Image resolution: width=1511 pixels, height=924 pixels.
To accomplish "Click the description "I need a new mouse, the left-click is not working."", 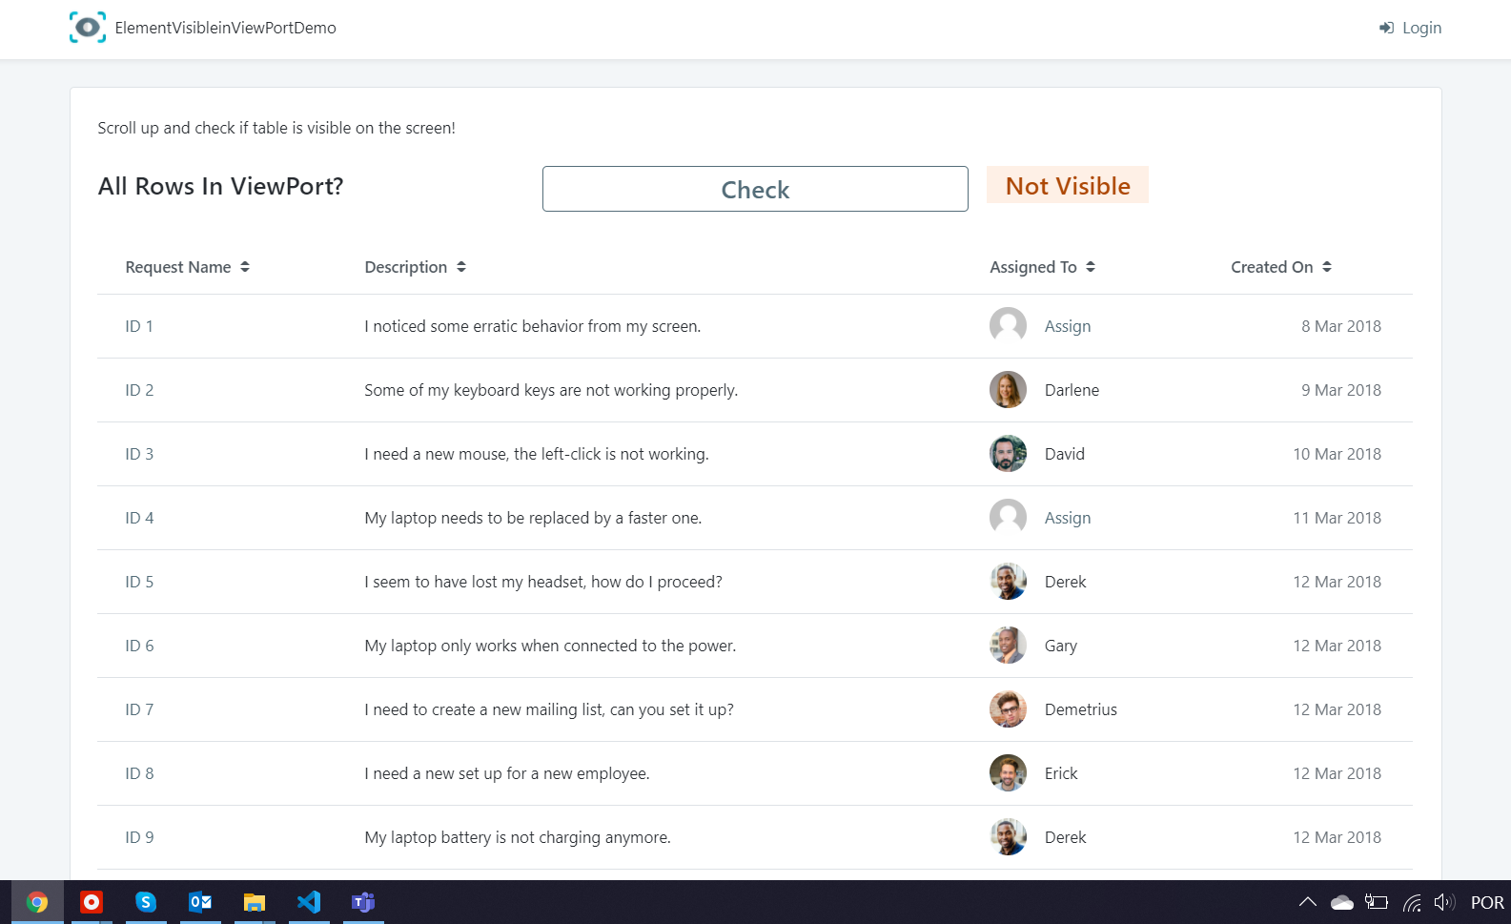I will click(x=537, y=454).
